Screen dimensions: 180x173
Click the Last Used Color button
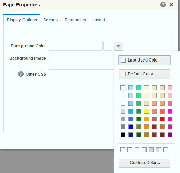[144, 60]
